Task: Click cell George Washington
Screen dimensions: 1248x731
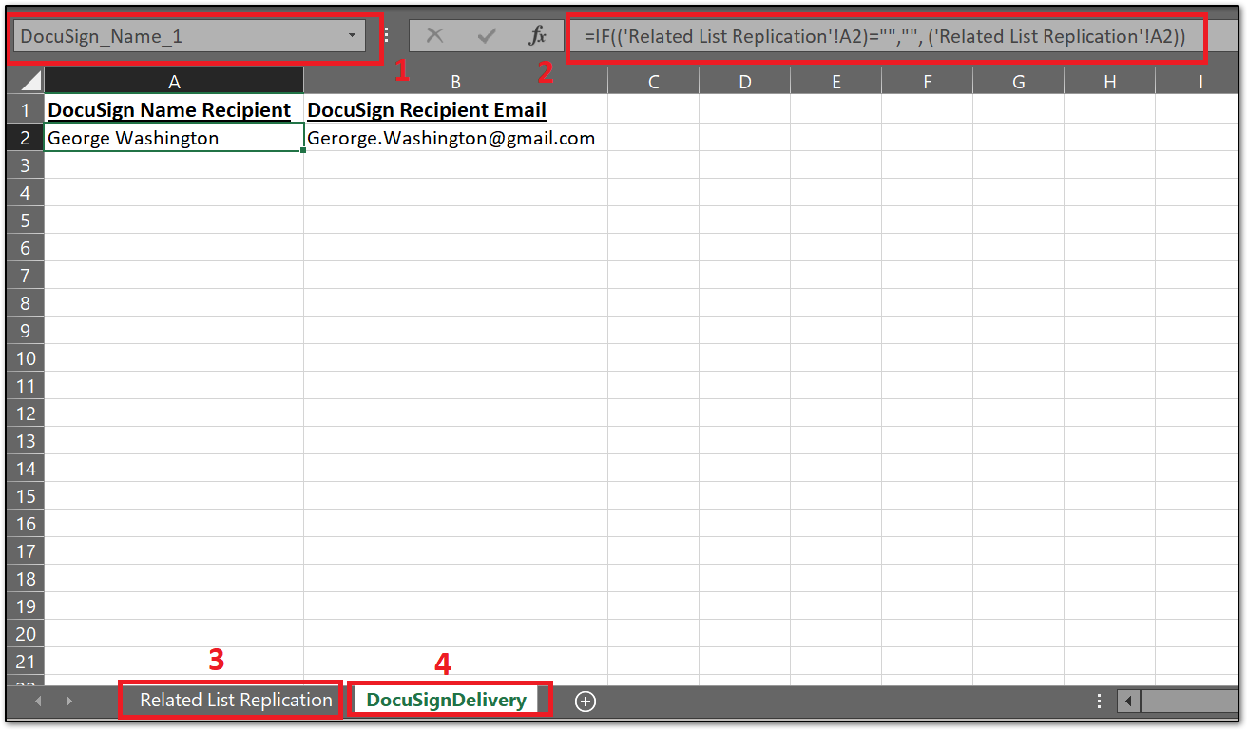Action: (x=174, y=138)
